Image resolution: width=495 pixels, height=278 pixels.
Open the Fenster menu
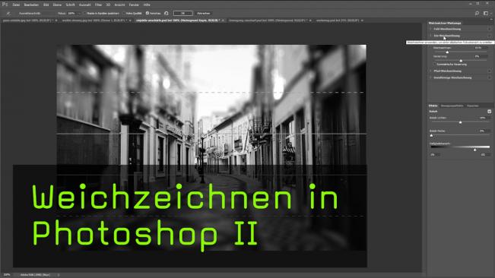tap(134, 5)
